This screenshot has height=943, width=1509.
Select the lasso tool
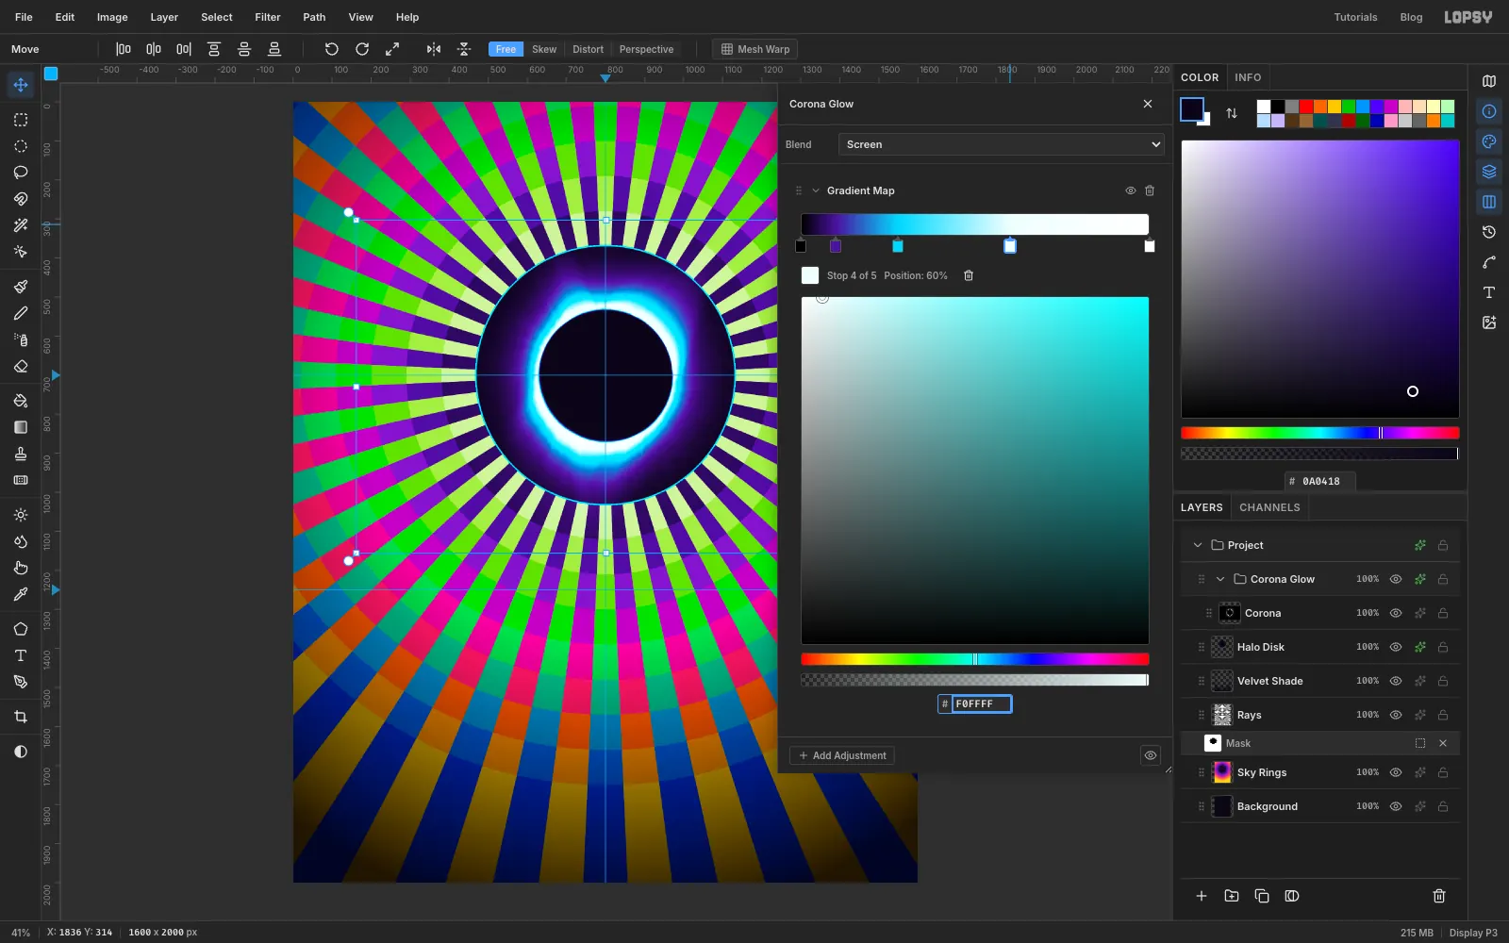21,173
